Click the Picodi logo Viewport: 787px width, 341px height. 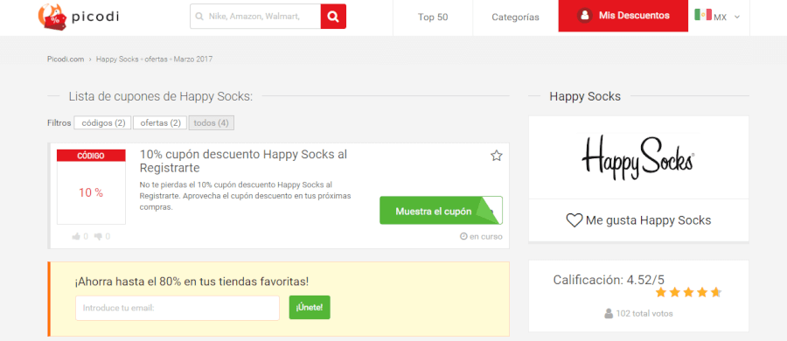79,17
